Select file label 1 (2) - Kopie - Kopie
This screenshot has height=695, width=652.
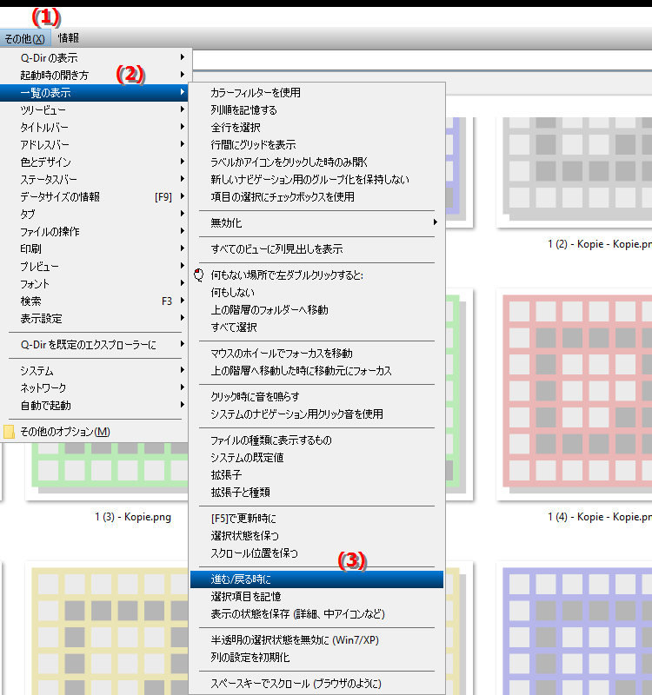[x=600, y=244]
